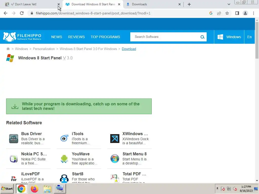Click the muted volume tray icon
259x194 pixels.
click(x=235, y=188)
